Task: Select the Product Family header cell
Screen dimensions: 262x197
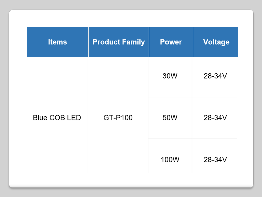Action: [x=119, y=42]
